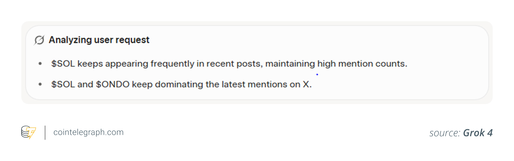Select the $SOL ticker in the second bullet

(x=63, y=85)
